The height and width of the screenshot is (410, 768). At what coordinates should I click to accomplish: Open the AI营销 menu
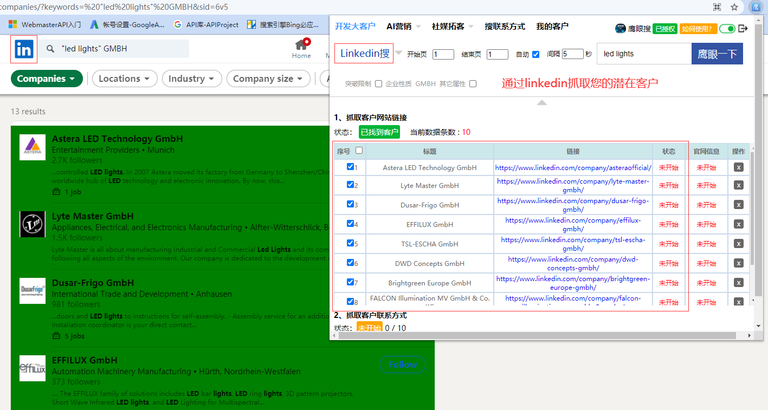click(403, 26)
